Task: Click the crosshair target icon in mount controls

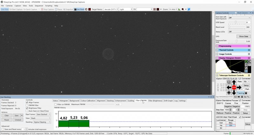Action: [229, 93]
